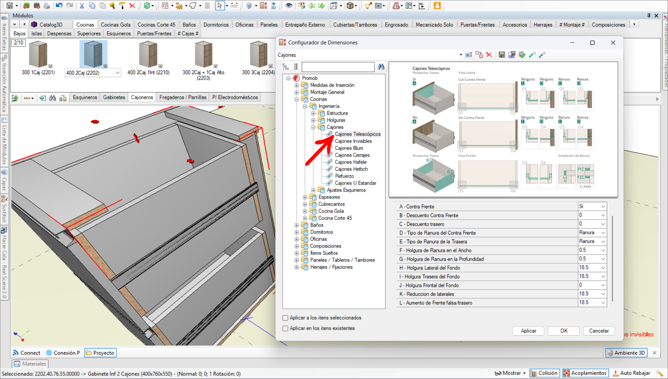Open the 'A - Contra Frente' dropdown

coord(603,206)
